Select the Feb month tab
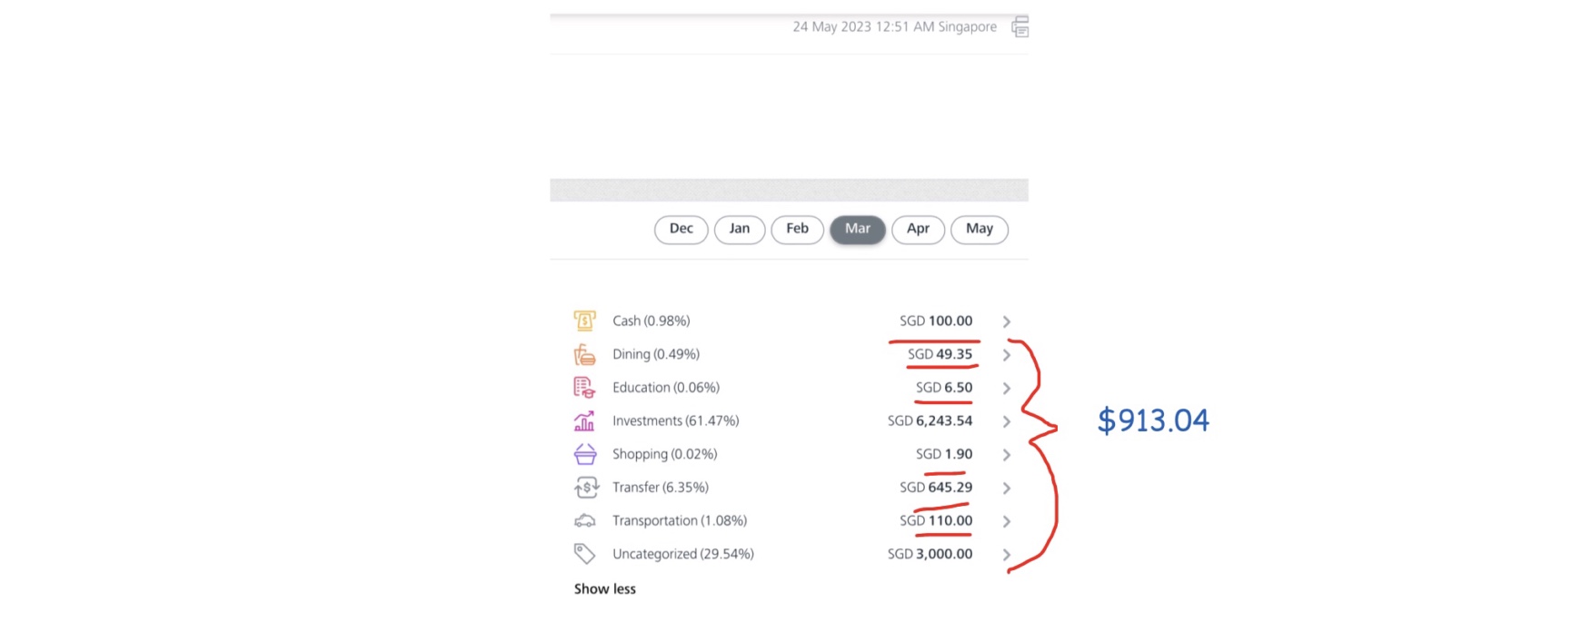This screenshot has height=632, width=1592. pos(797,229)
